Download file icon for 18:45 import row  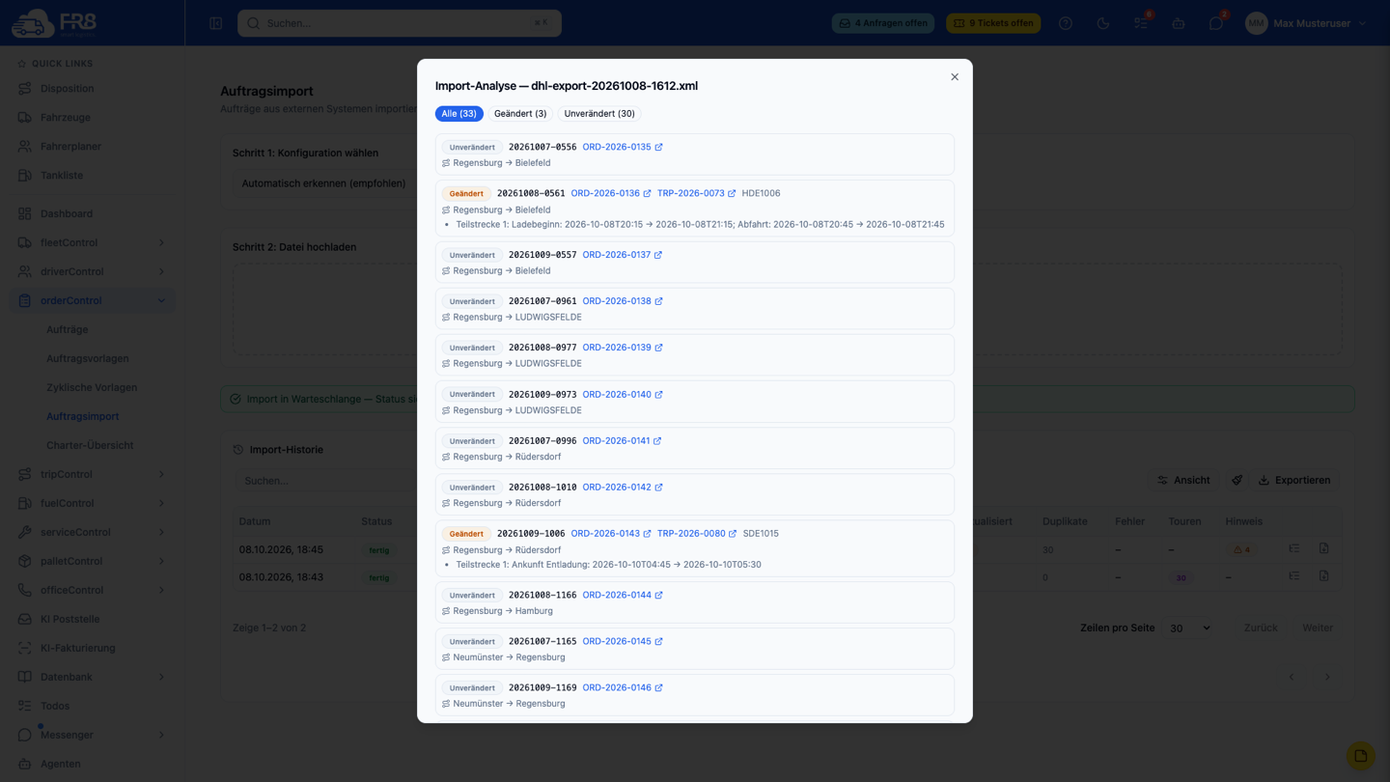[1324, 548]
